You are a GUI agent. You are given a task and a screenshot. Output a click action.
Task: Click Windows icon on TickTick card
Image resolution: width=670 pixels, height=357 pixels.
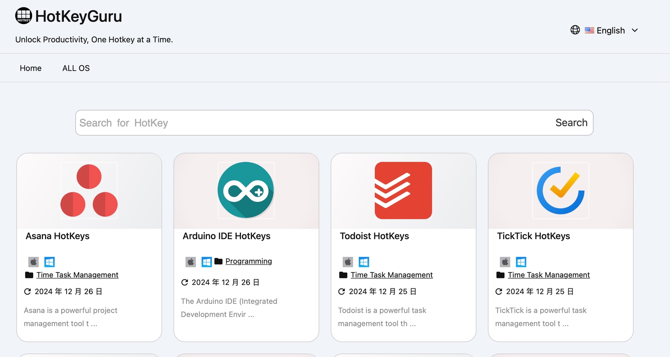(x=521, y=262)
